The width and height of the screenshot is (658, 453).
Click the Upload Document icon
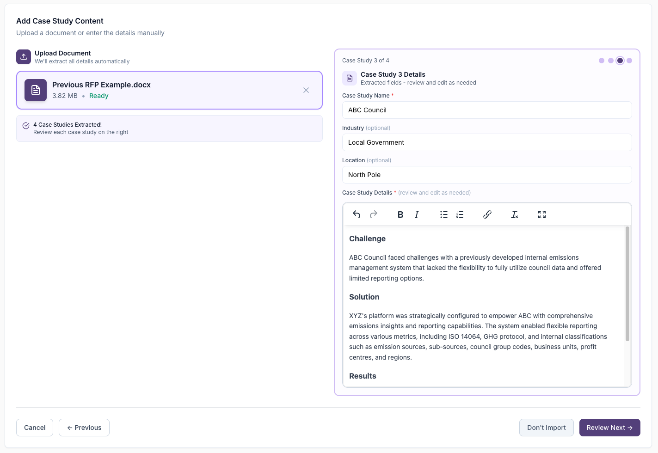pyautogui.click(x=23, y=56)
